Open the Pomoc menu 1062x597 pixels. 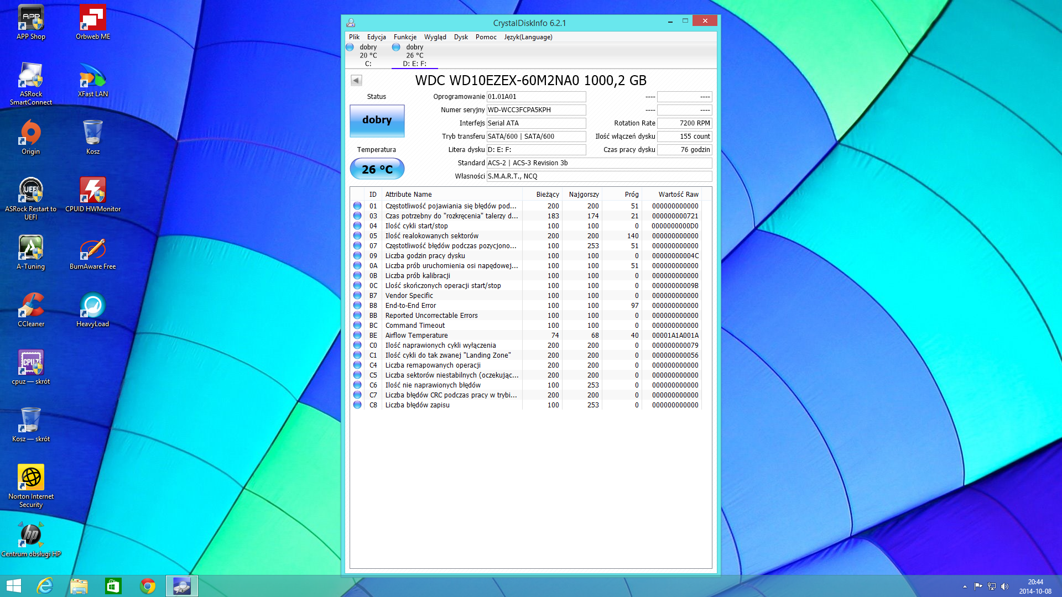point(486,37)
